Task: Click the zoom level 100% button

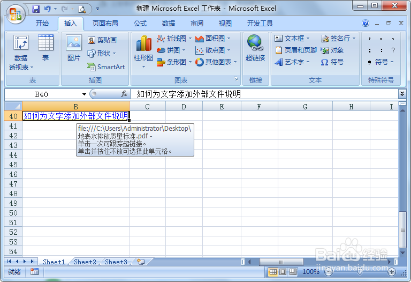Action: 310,272
